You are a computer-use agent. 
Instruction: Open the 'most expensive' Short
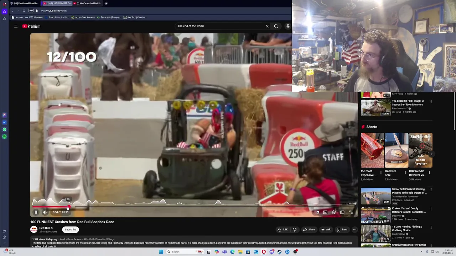tap(372, 150)
